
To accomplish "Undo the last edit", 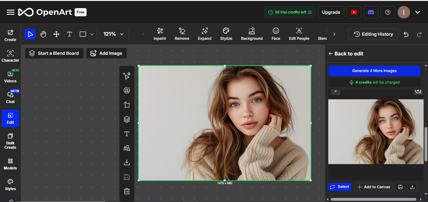I will pyautogui.click(x=406, y=34).
